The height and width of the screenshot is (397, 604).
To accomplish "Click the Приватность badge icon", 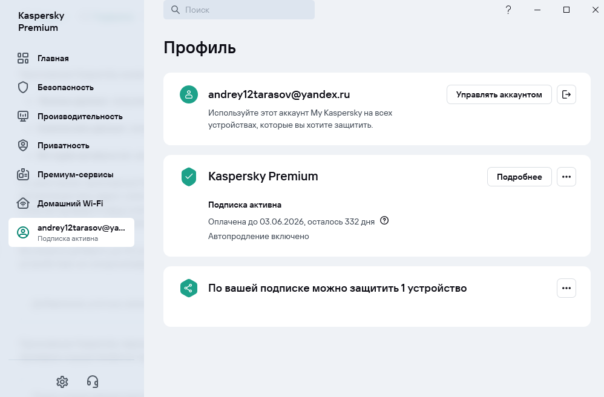I will (x=23, y=146).
